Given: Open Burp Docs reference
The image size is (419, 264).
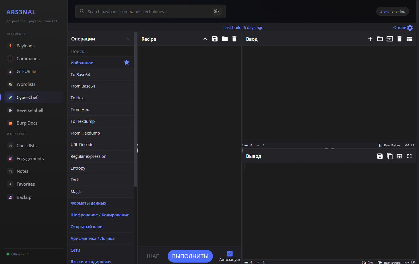Looking at the screenshot, I should [34, 123].
